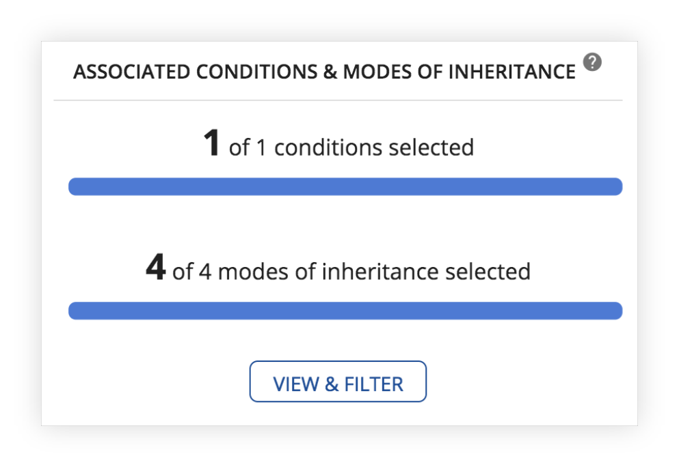Click the bold number 4 count
Screen dimensions: 679x467
point(156,266)
